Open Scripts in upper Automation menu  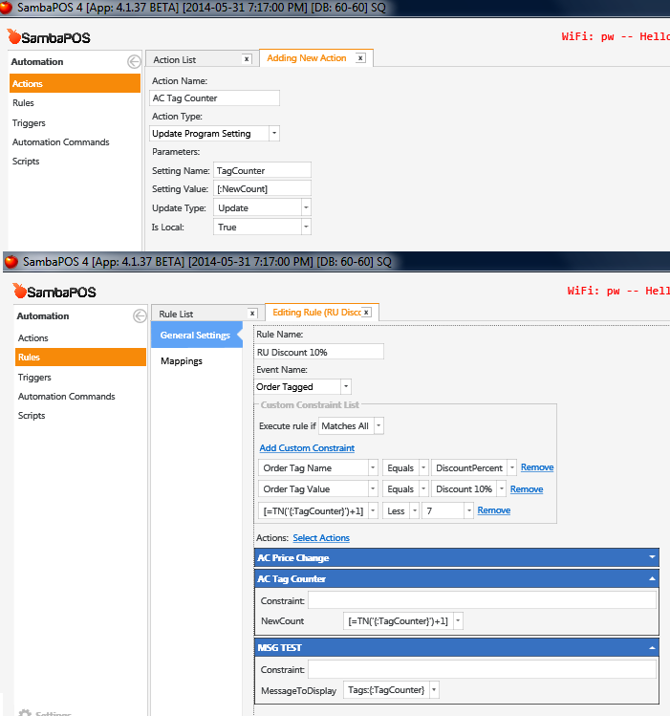click(x=26, y=162)
